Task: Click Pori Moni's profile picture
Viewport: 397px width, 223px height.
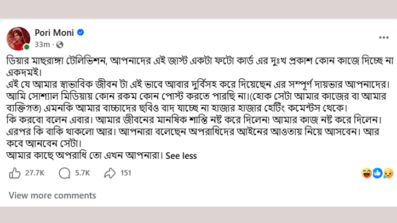Action: [x=18, y=38]
